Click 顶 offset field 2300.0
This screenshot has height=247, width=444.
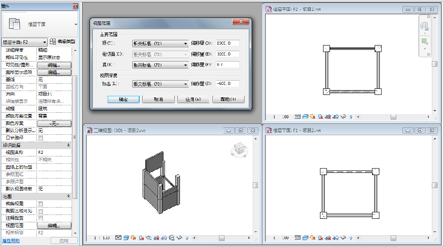point(228,43)
